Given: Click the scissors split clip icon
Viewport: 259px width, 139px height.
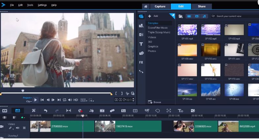Looking at the screenshot, I should (128, 93).
